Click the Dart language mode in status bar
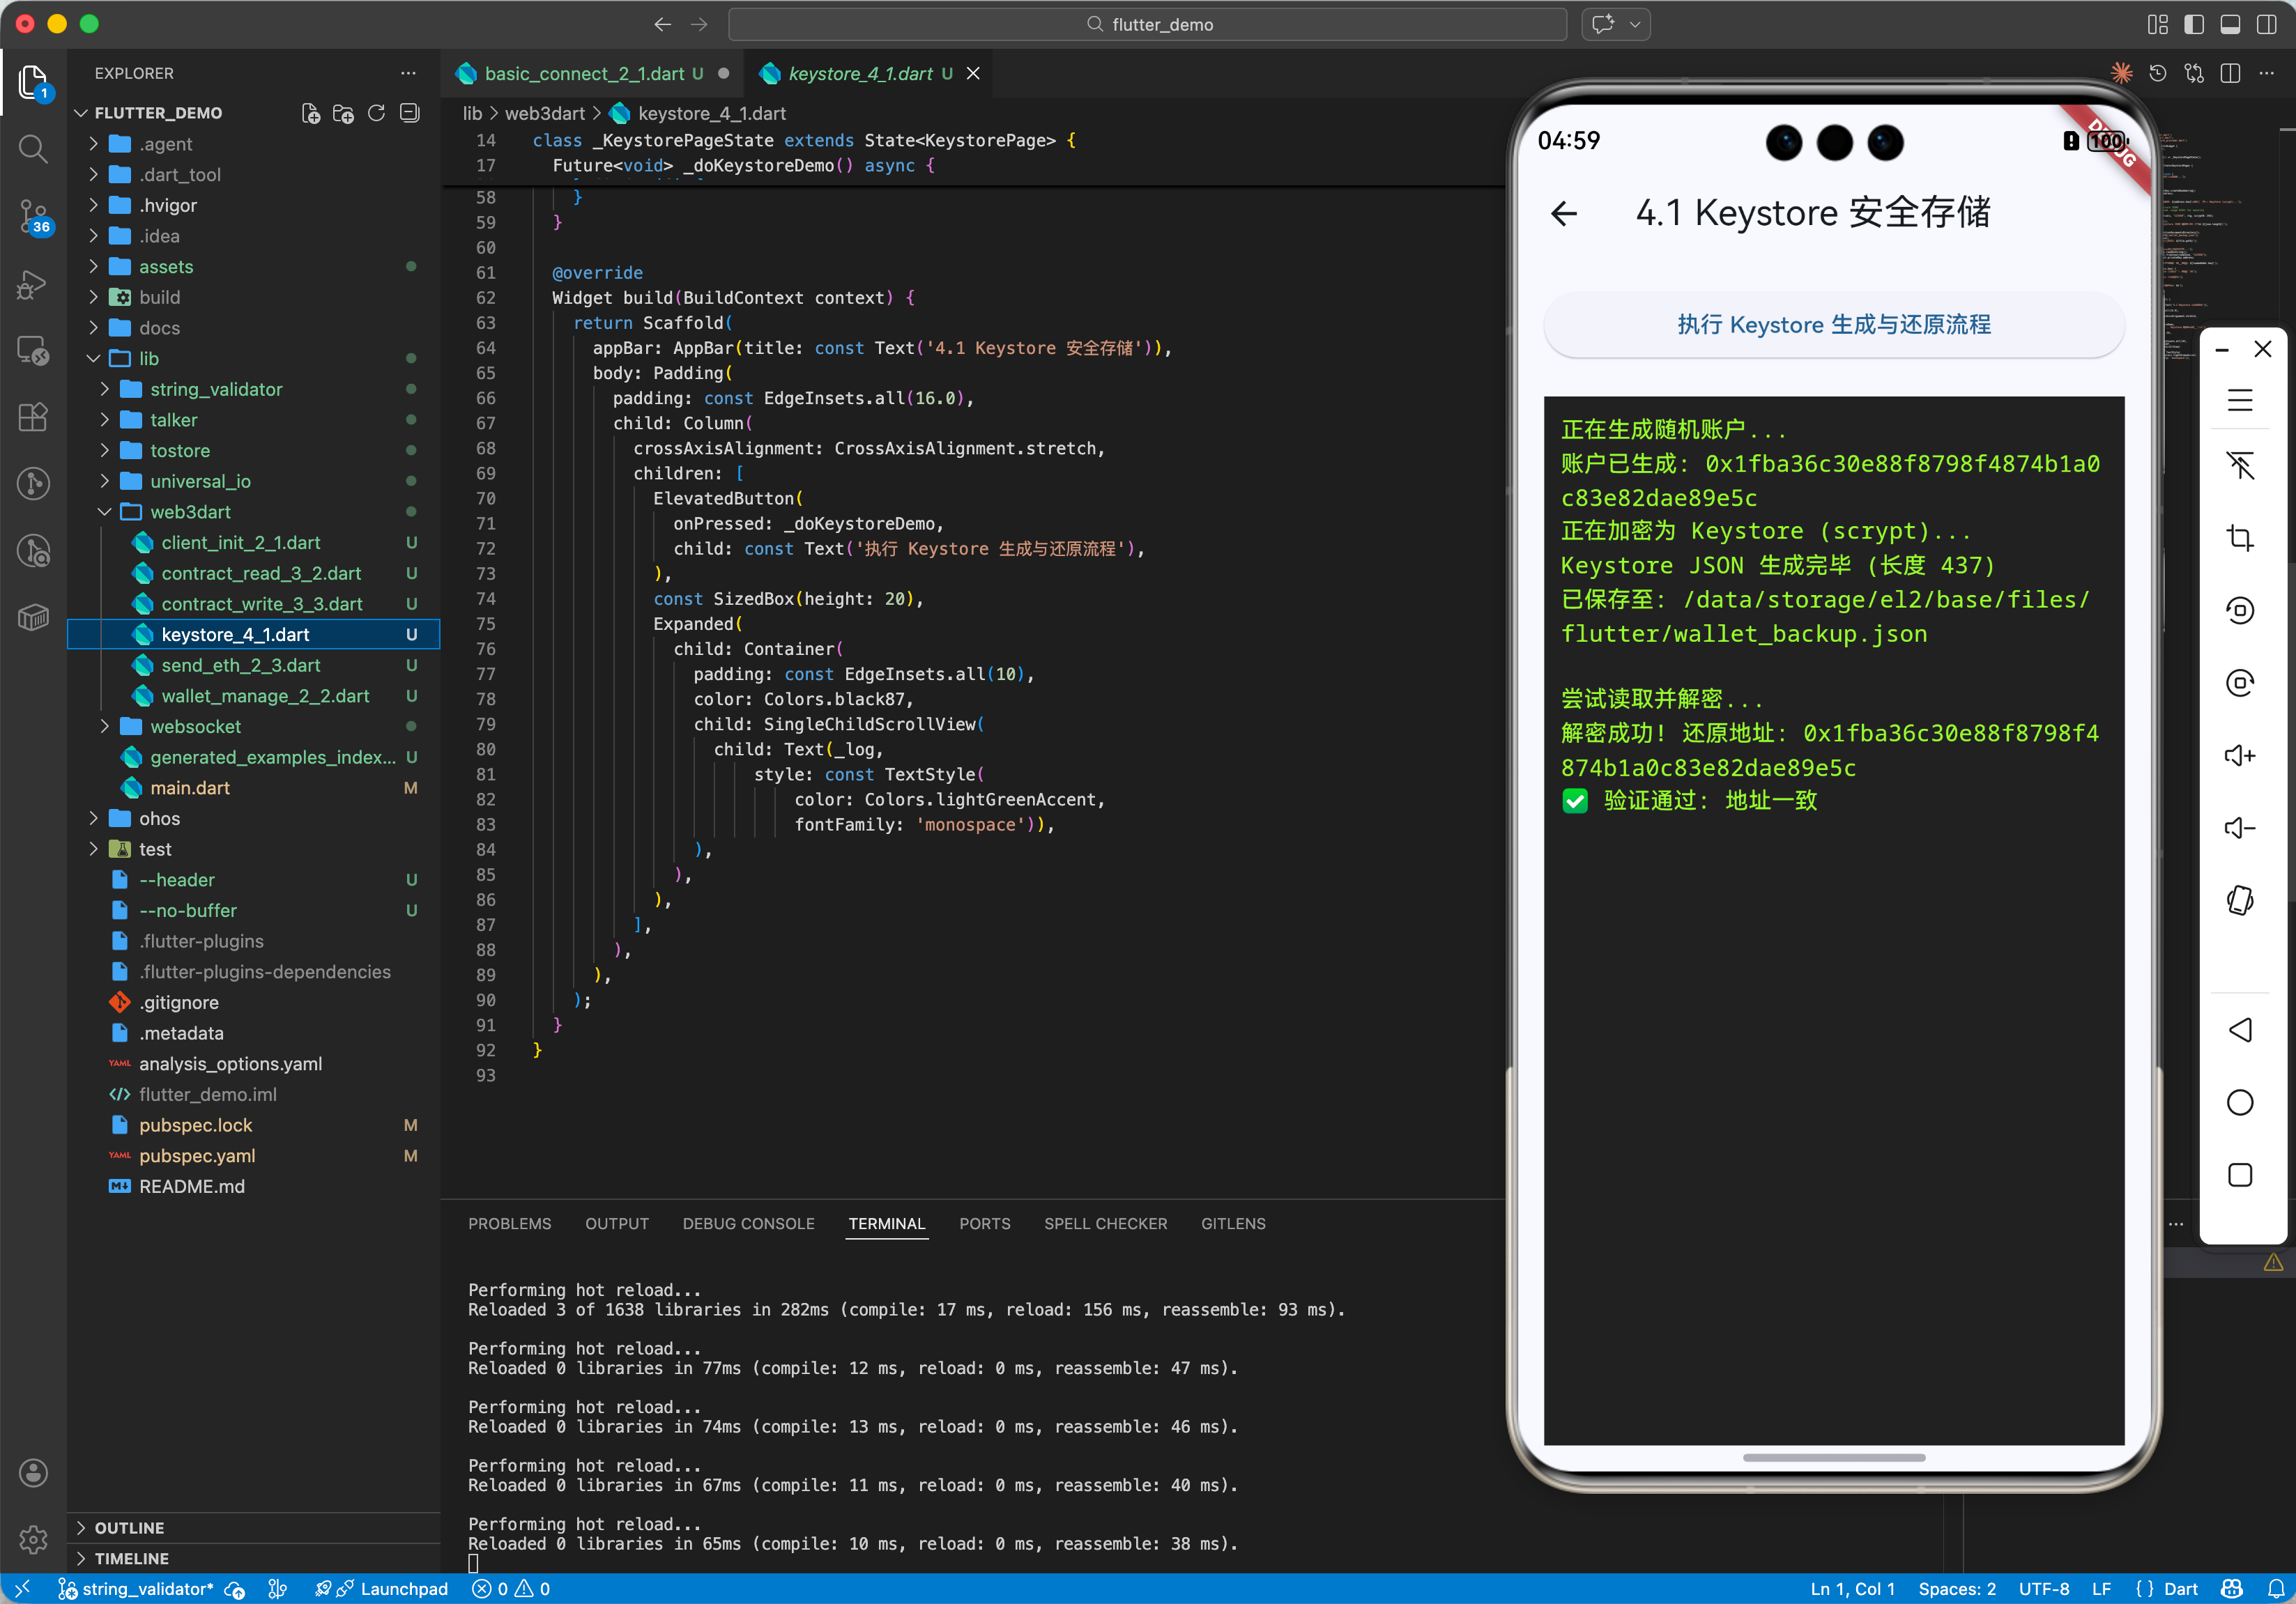Image resolution: width=2296 pixels, height=1604 pixels. [x=2180, y=1588]
